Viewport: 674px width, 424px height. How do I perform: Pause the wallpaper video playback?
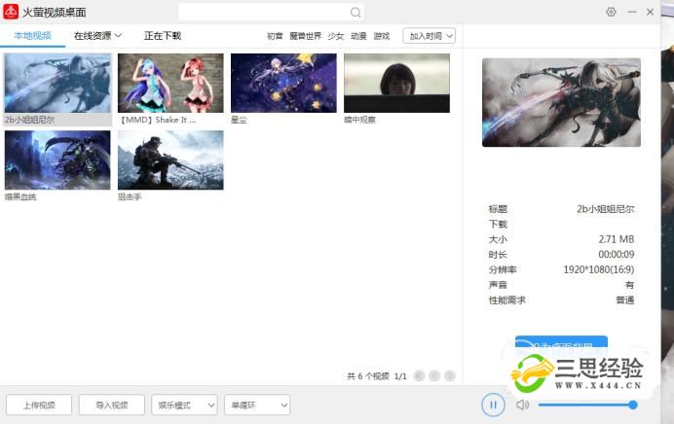coord(493,405)
